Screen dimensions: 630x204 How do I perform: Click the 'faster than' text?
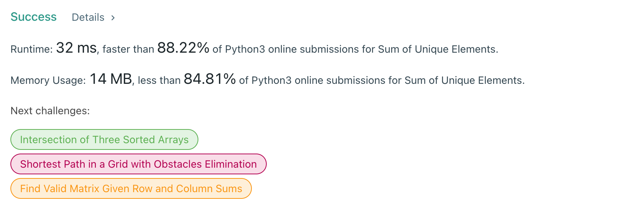[x=128, y=49]
